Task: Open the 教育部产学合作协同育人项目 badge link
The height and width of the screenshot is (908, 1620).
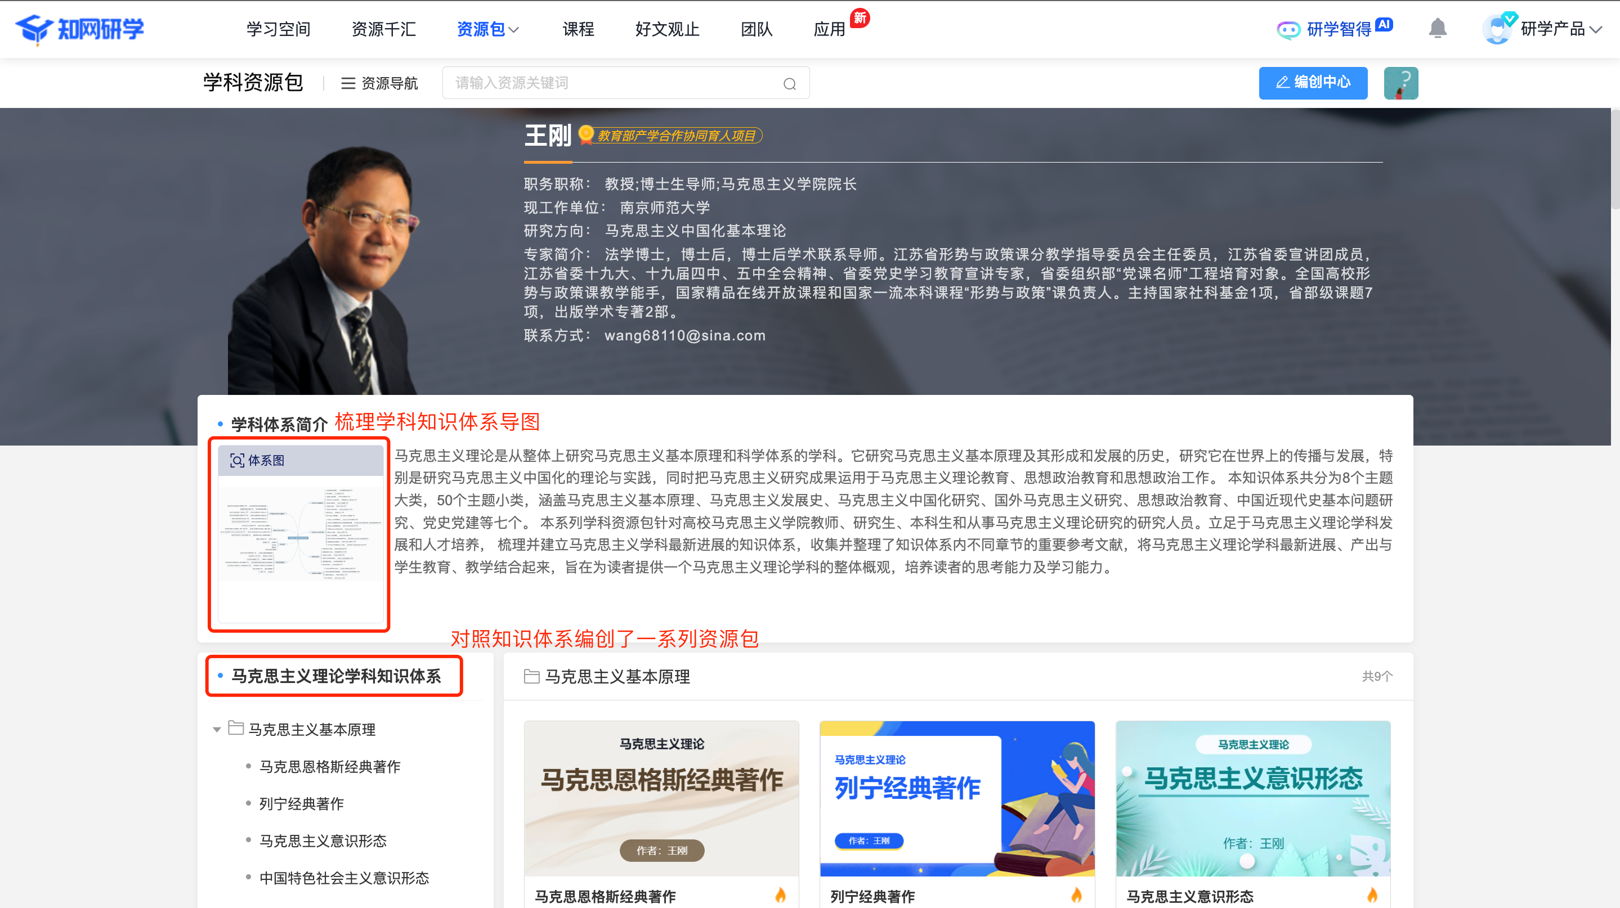Action: click(676, 136)
